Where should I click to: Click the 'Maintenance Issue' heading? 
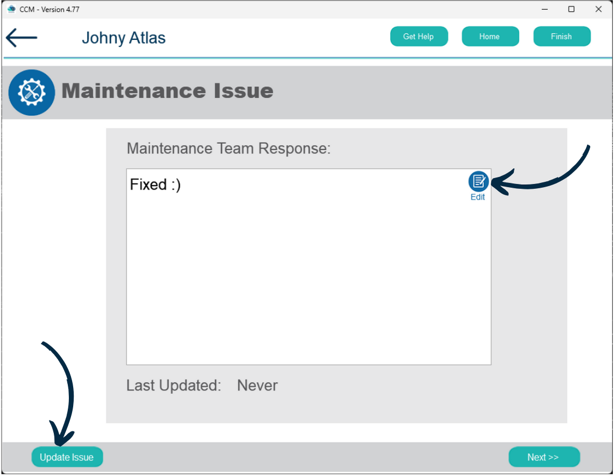tap(167, 91)
